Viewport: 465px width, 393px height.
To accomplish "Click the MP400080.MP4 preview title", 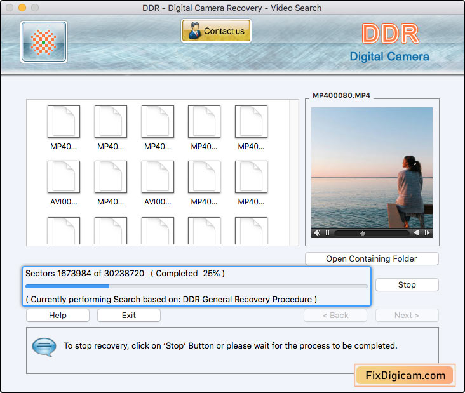I will click(341, 95).
